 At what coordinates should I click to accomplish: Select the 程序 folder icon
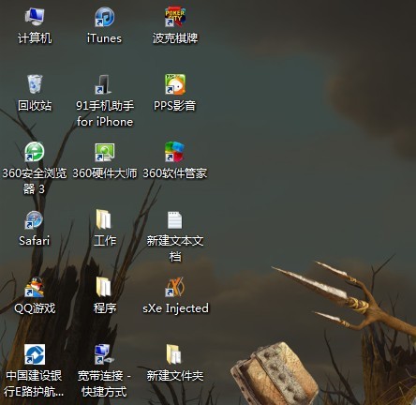[x=103, y=287]
